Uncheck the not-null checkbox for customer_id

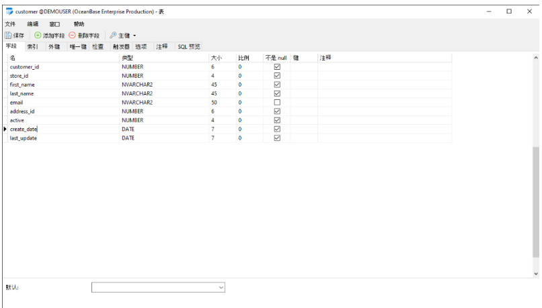[x=276, y=67]
